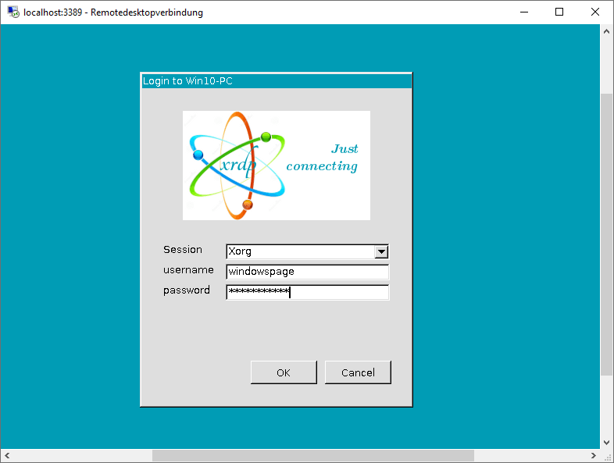The width and height of the screenshot is (614, 463).
Task: Focus the username input field
Action: pyautogui.click(x=308, y=272)
